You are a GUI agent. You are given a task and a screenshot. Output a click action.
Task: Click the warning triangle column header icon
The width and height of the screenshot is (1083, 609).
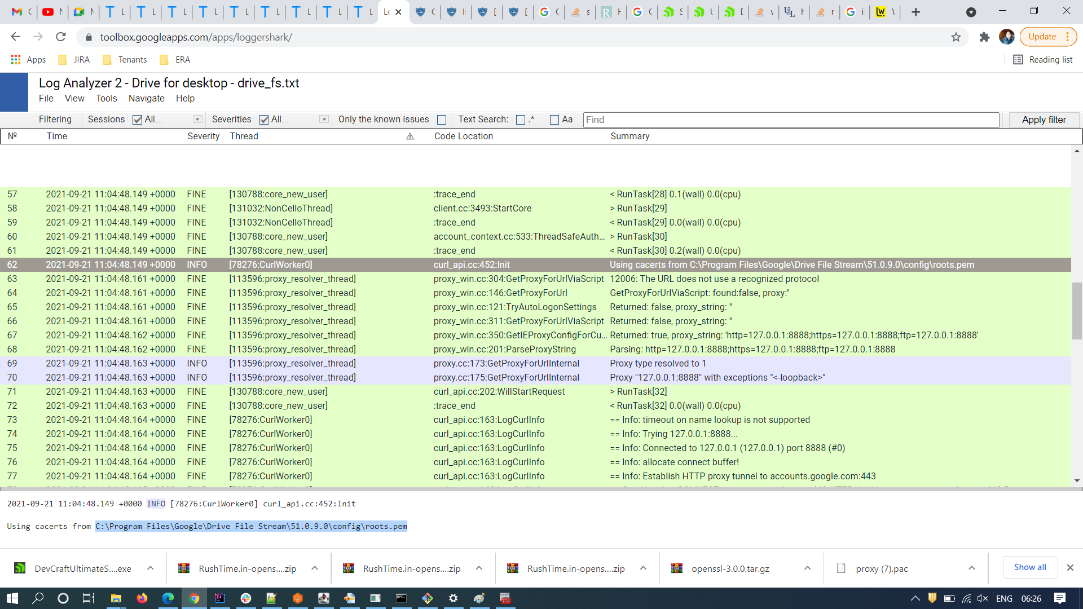tap(410, 136)
